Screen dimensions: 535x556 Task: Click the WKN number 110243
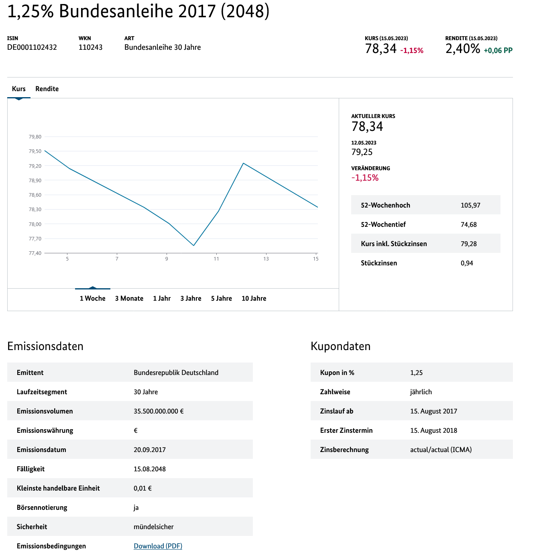pos(90,47)
